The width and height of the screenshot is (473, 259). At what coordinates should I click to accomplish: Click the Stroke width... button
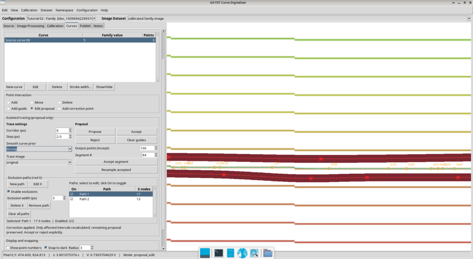click(80, 87)
